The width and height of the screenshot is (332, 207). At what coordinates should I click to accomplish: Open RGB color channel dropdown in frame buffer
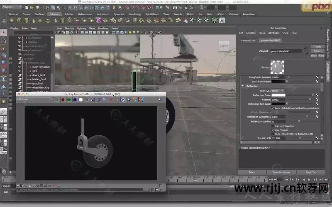click(34, 99)
